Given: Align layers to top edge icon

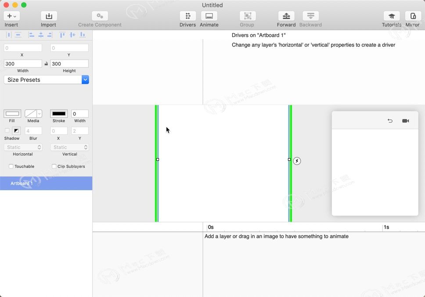Looking at the screenshot, I should pyautogui.click(x=62, y=35).
